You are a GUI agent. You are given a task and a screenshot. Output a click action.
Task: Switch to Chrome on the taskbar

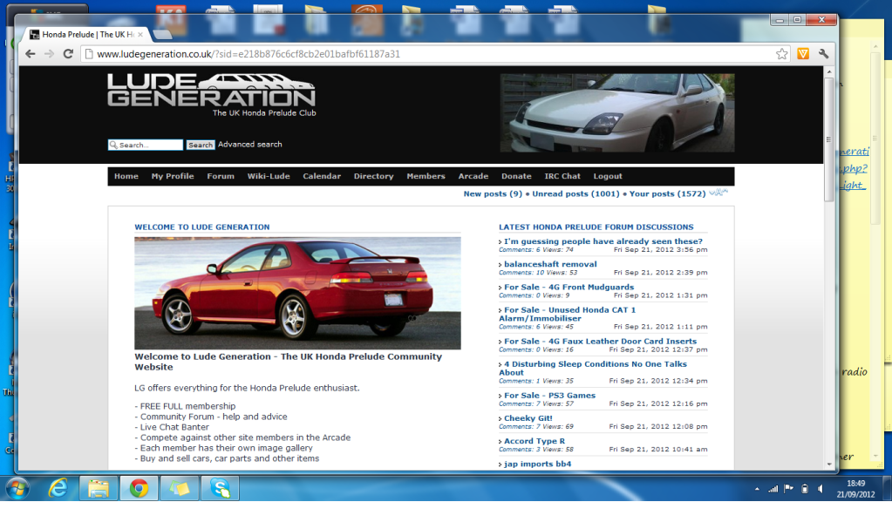point(139,489)
